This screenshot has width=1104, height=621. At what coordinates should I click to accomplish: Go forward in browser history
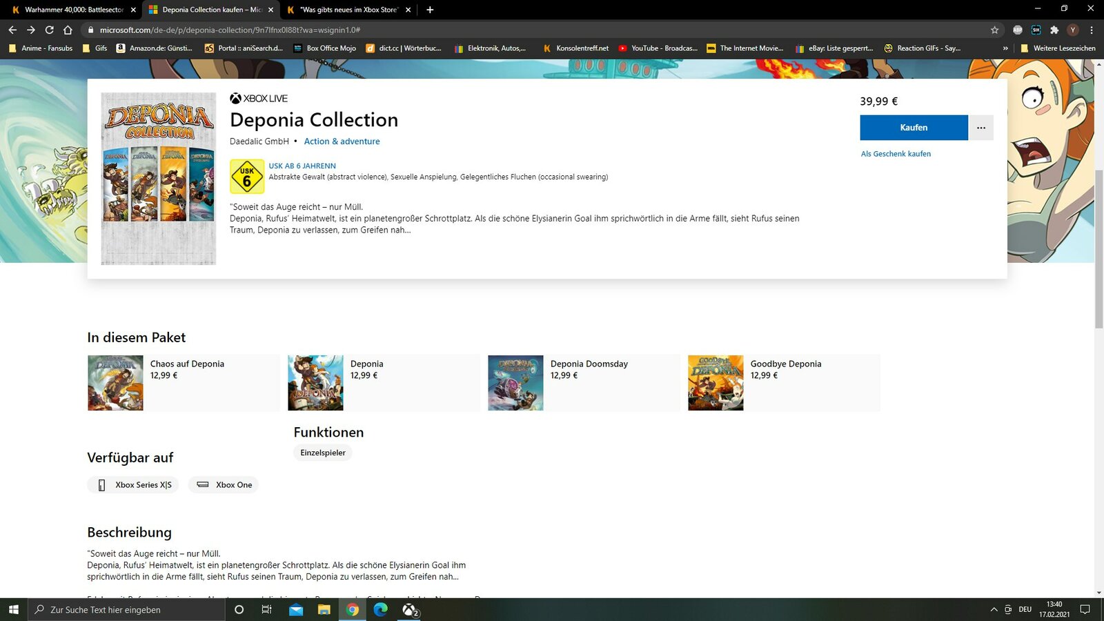[x=30, y=30]
